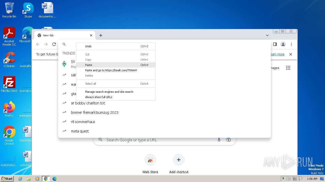The height and width of the screenshot is (182, 325).
Task: Click the volume speaker tray icon
Action: [289, 179]
